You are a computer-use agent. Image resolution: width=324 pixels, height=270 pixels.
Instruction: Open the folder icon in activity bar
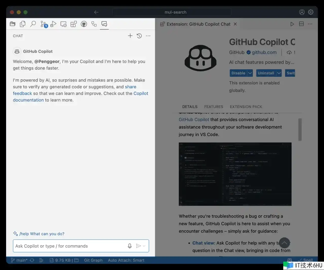click(x=12, y=24)
